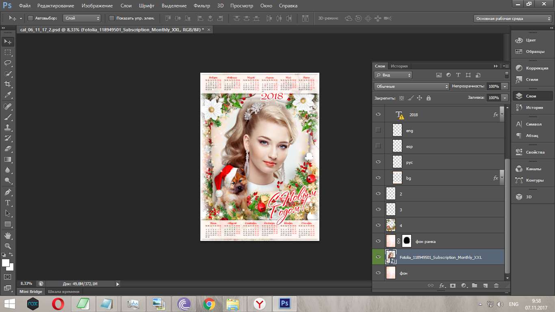Filter layers by type layers icon
The image size is (555, 312).
pos(458,75)
